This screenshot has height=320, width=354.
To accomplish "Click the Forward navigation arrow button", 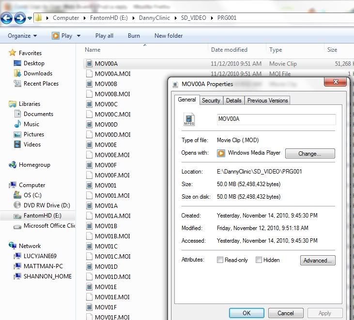I will [20, 18].
